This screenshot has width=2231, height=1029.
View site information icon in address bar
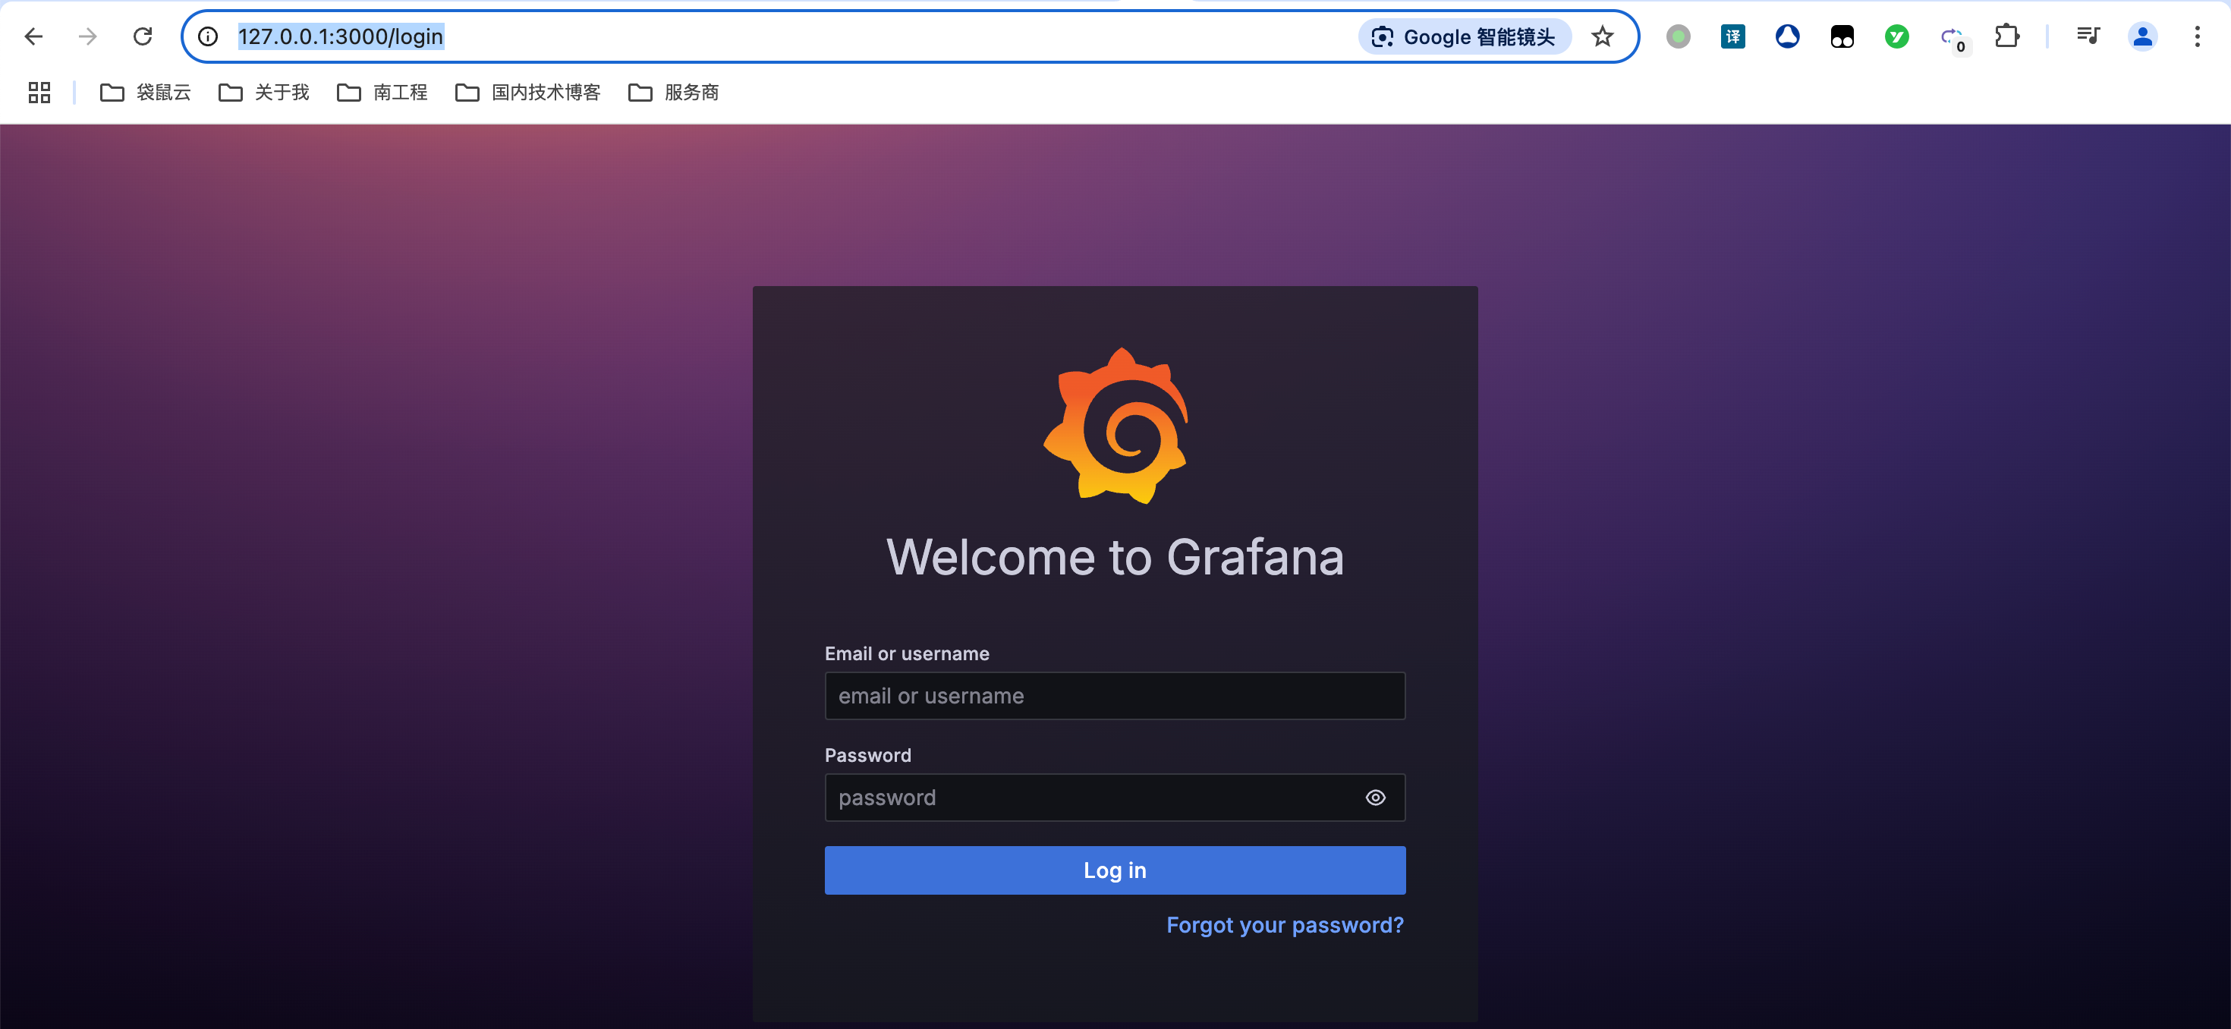point(208,36)
